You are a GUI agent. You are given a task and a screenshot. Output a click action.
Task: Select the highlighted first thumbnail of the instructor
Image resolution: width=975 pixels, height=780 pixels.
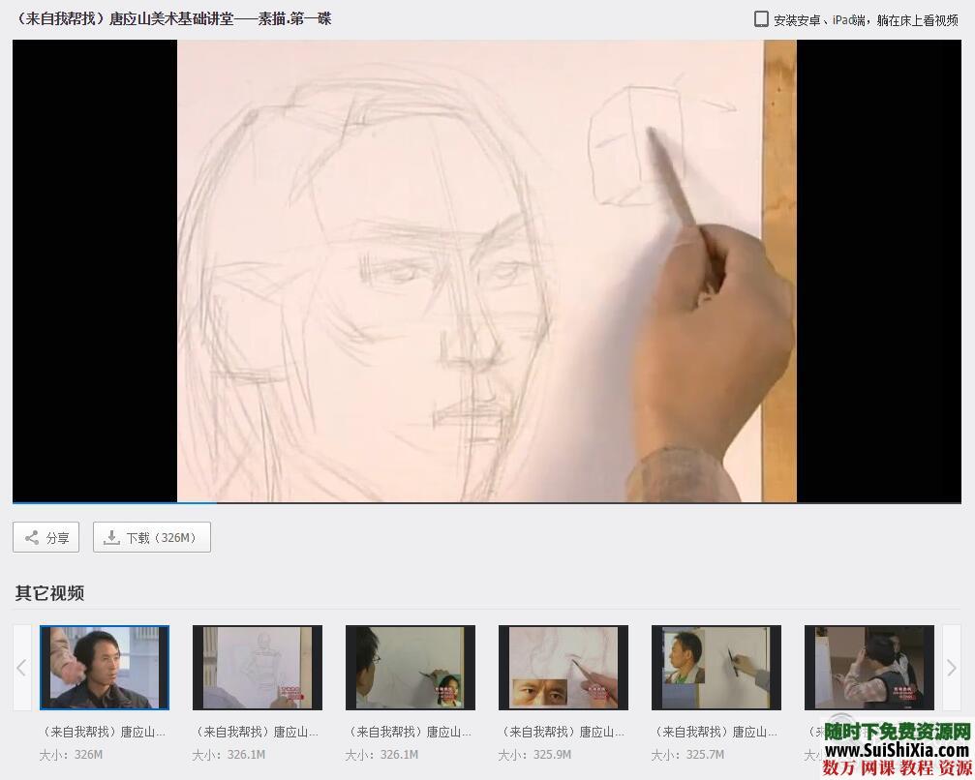click(x=104, y=667)
